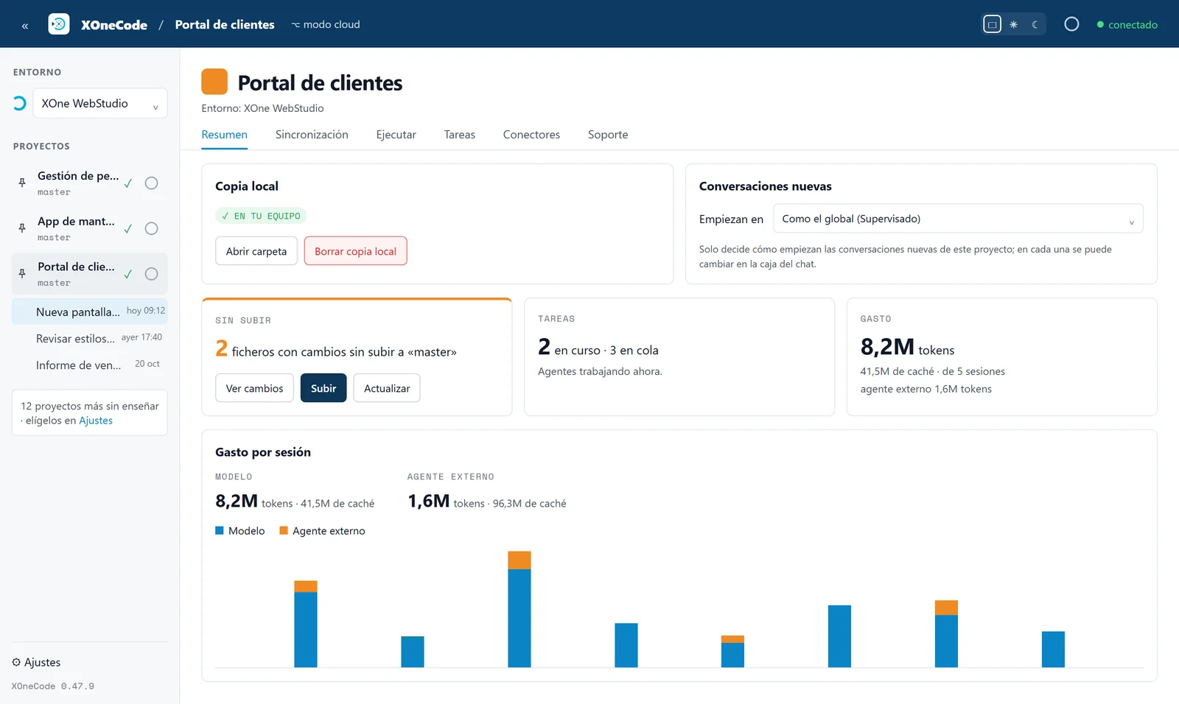Click the orange project icon next to title
Screen dimensions: 1179x704
click(214, 82)
